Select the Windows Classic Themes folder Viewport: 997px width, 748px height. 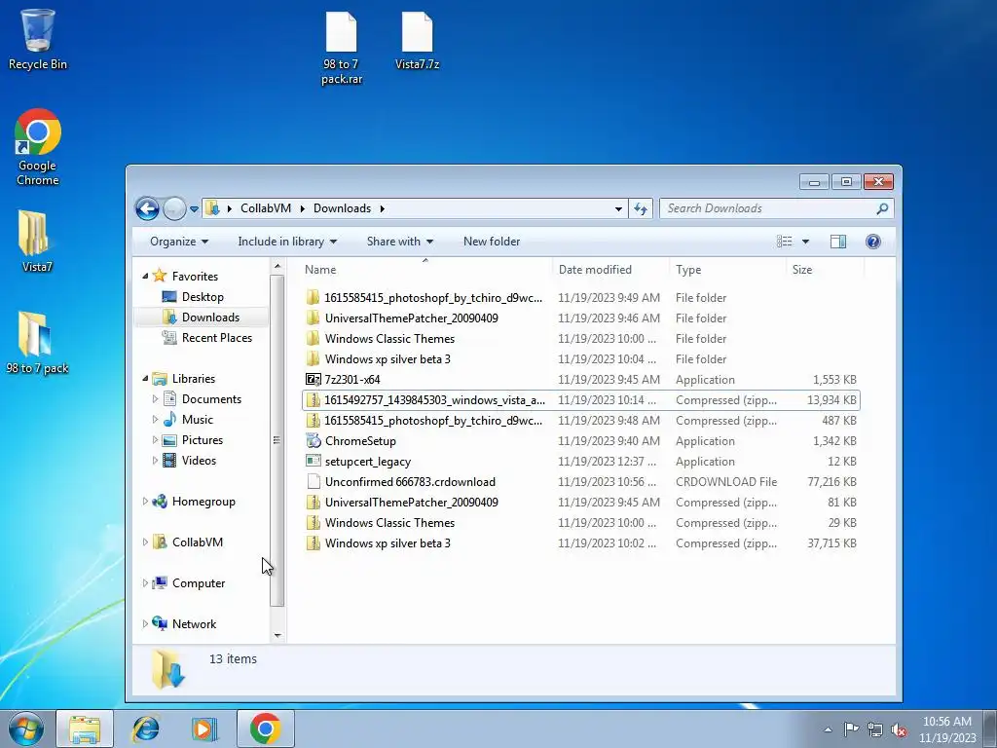tap(580, 338)
